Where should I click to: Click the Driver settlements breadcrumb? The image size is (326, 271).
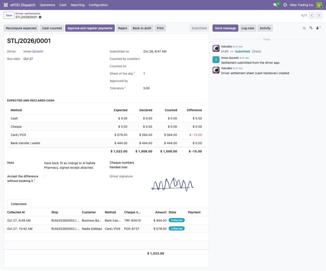(x=28, y=14)
